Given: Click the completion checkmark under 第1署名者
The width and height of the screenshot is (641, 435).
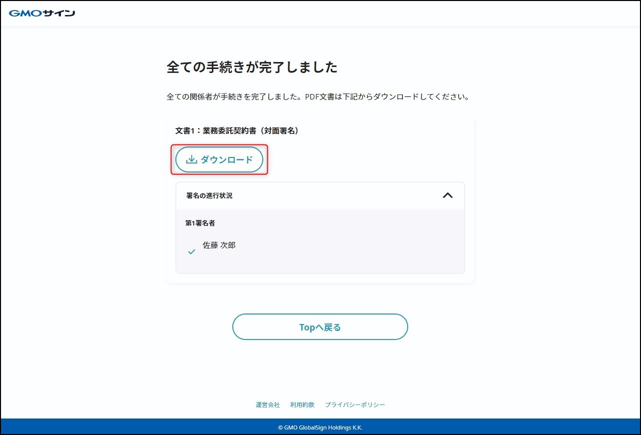Looking at the screenshot, I should 191,251.
